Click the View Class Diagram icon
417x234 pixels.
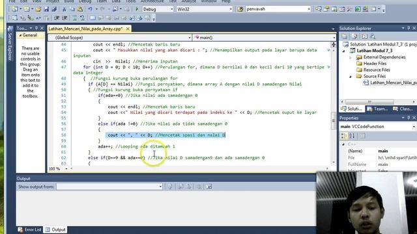[x=373, y=36]
